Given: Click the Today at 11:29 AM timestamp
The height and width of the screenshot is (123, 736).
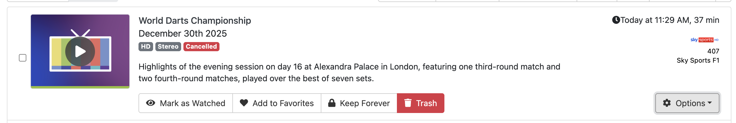Looking at the screenshot, I should pyautogui.click(x=670, y=20).
